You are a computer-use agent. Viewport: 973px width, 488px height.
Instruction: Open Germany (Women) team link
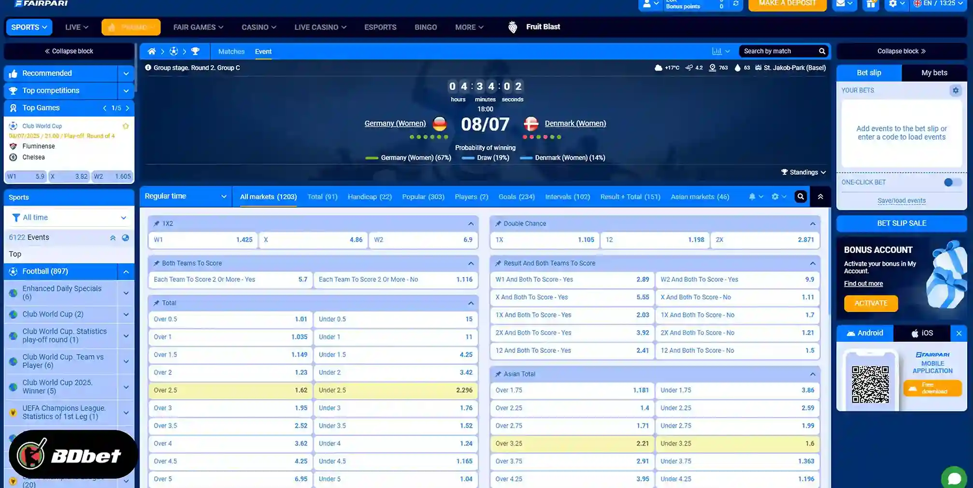pos(395,124)
